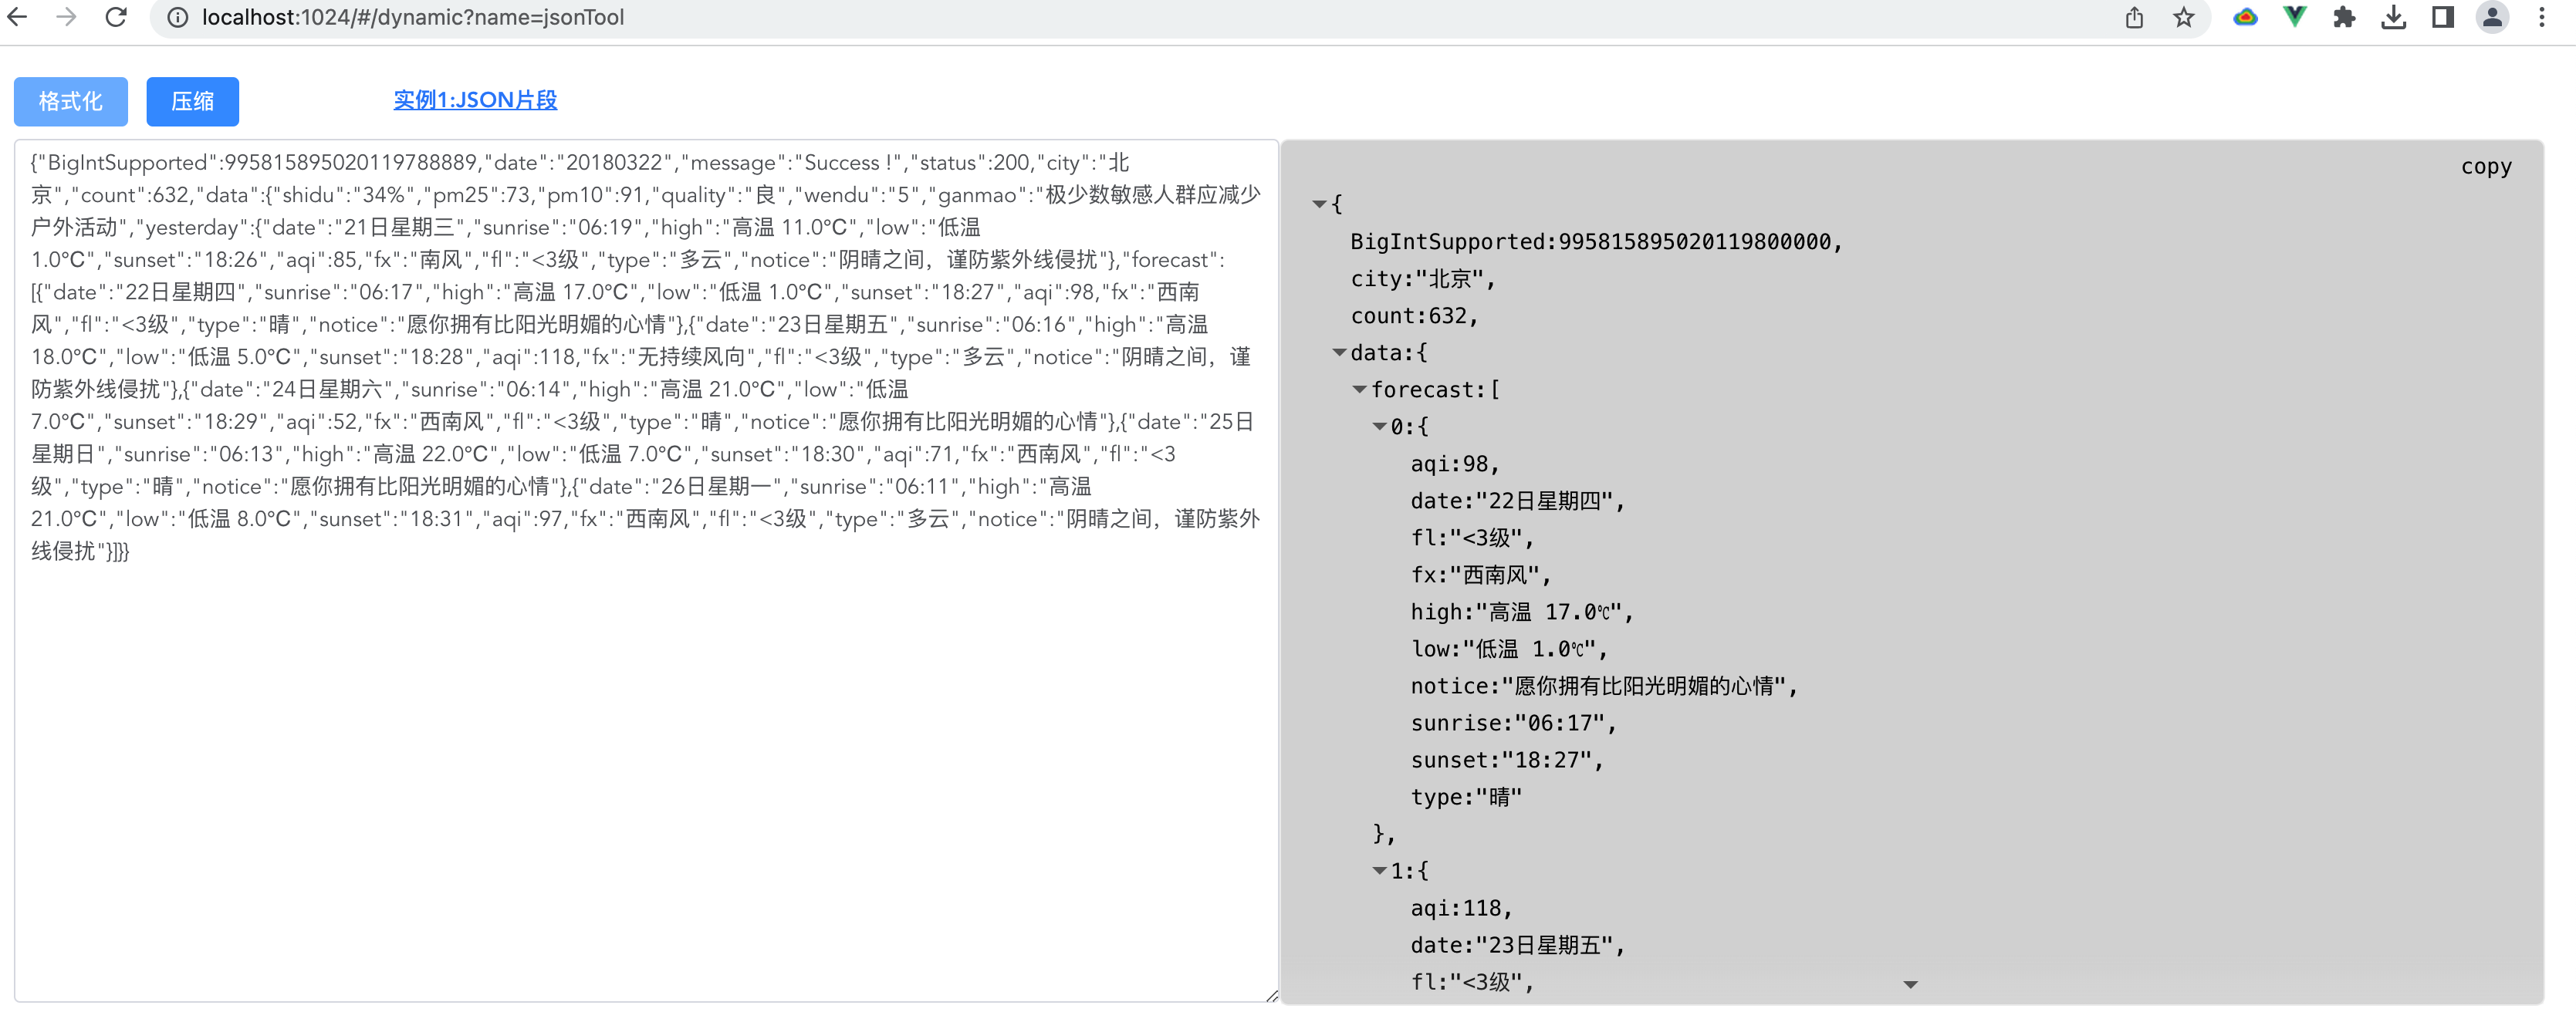Click the address bar URL localhost:1024
Image resolution: width=2576 pixels, height=1012 pixels.
coord(413,17)
